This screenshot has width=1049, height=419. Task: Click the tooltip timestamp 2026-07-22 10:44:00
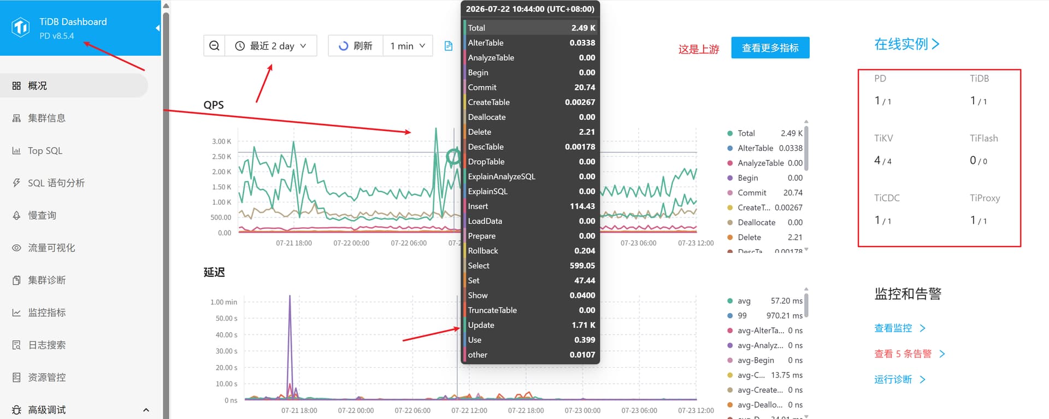coord(530,9)
